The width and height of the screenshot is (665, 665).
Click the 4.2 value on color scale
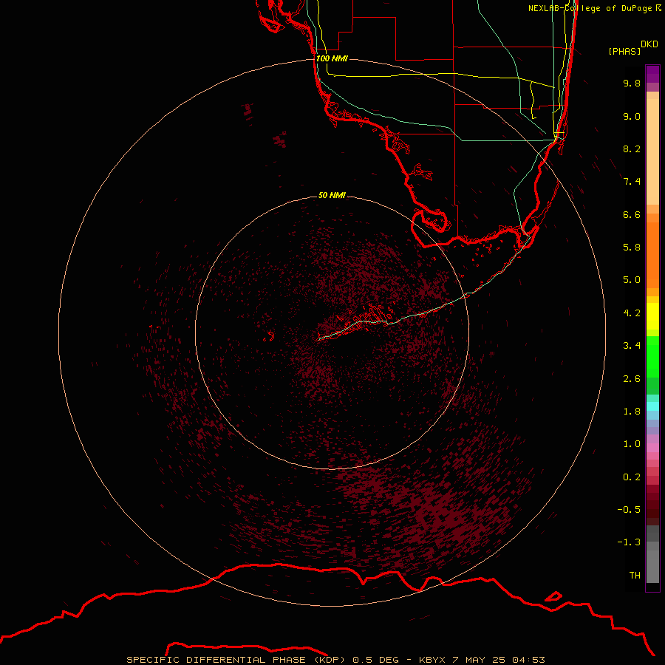click(632, 313)
